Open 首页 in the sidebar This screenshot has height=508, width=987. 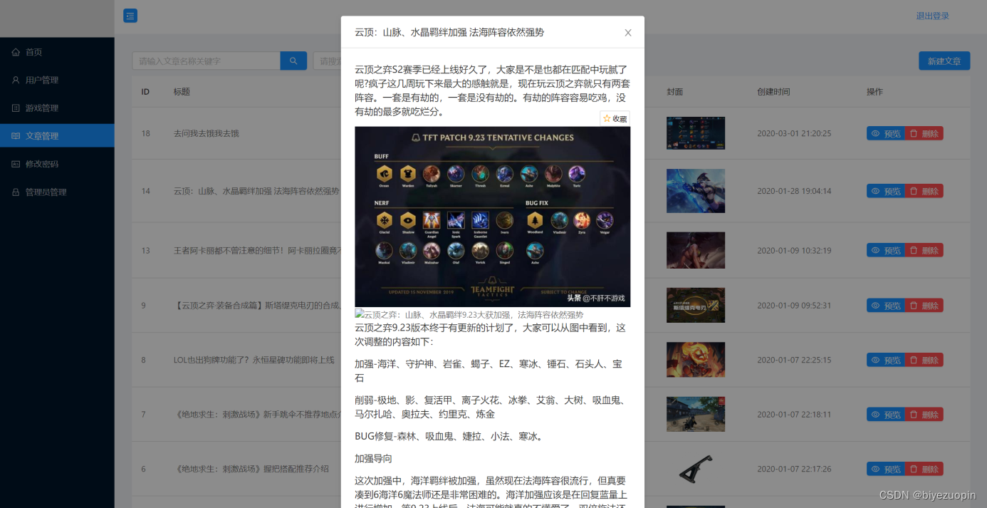(x=57, y=52)
